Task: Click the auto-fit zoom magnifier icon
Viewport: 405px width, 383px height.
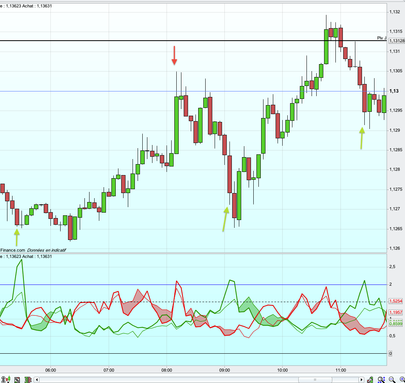Action: 381,380
